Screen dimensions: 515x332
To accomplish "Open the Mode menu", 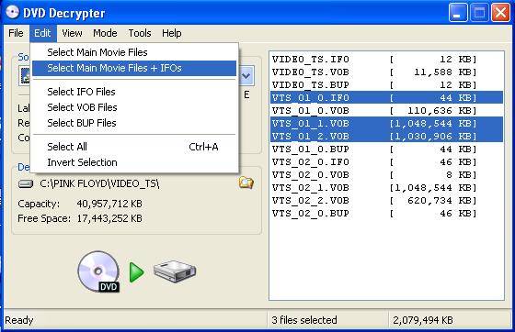I will coord(105,33).
